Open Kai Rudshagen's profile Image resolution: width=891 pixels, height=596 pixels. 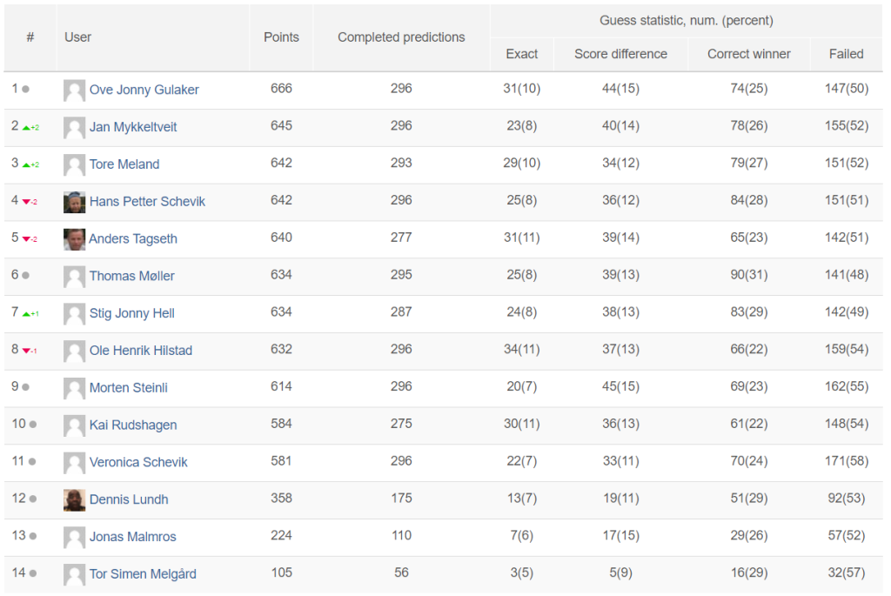click(133, 425)
